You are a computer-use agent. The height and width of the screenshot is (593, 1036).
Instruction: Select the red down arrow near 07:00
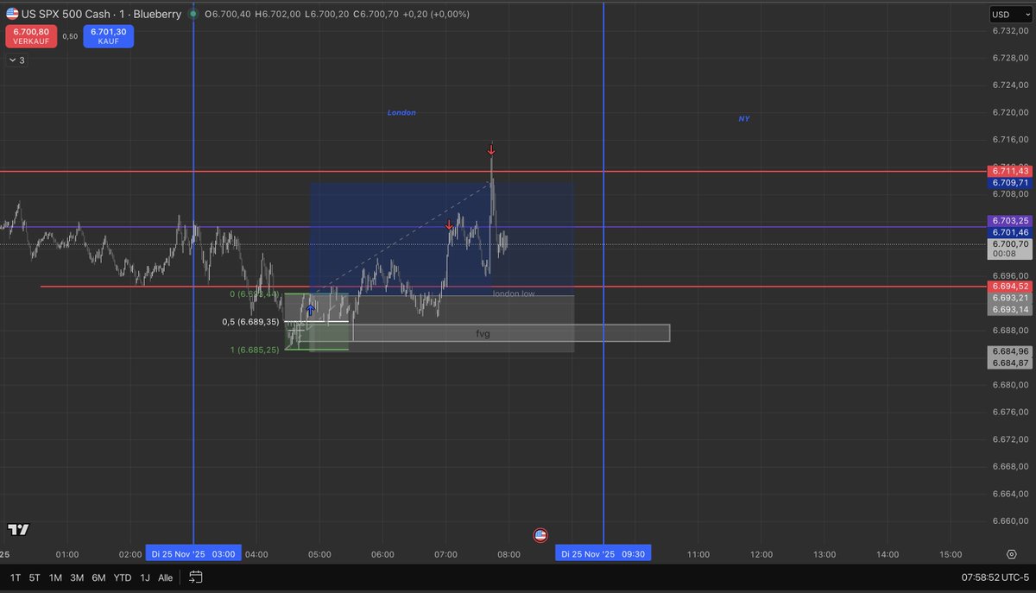449,225
